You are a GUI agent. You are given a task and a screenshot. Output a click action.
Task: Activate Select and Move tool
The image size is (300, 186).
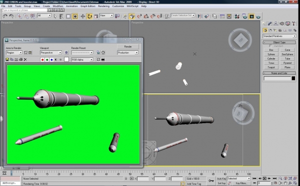point(82,16)
